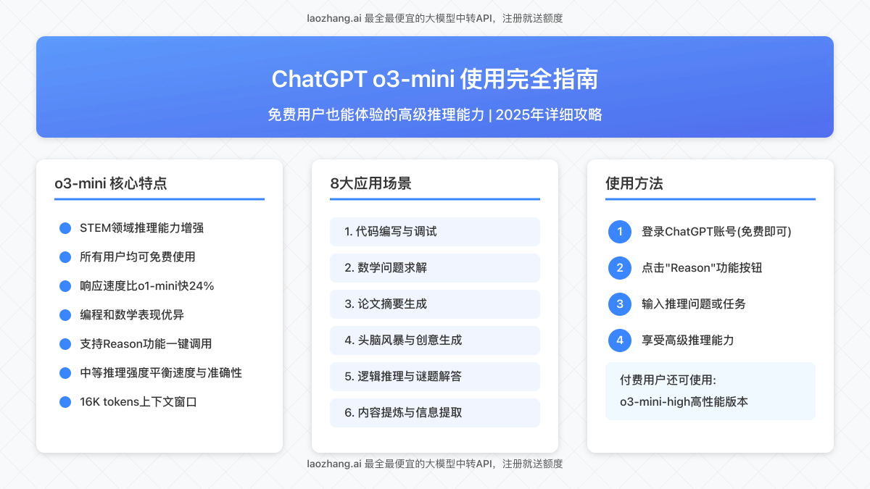Open the '6. 内容提炼与信息提取' item
This screenshot has height=489, width=870.
[x=435, y=413]
